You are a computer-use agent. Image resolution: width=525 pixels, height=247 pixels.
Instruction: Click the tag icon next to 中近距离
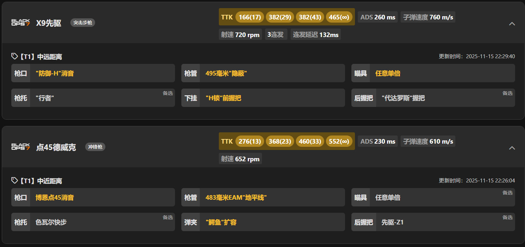pos(14,180)
